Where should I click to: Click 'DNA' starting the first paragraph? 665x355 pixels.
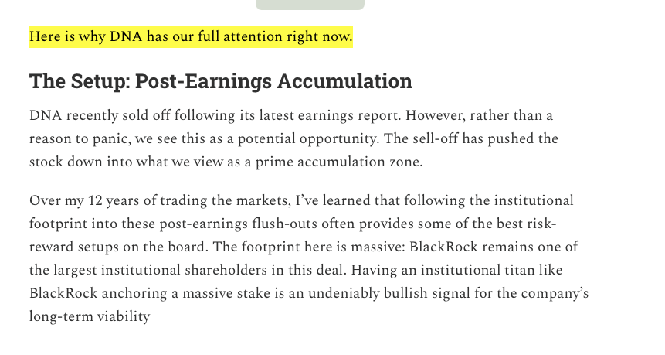pyautogui.click(x=46, y=115)
